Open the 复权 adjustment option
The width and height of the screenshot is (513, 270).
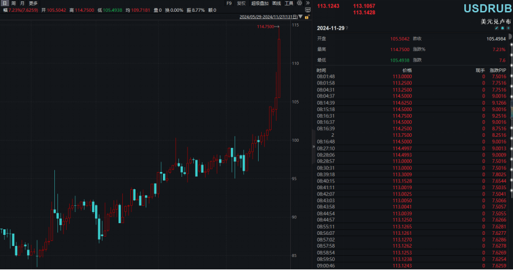[241, 3]
